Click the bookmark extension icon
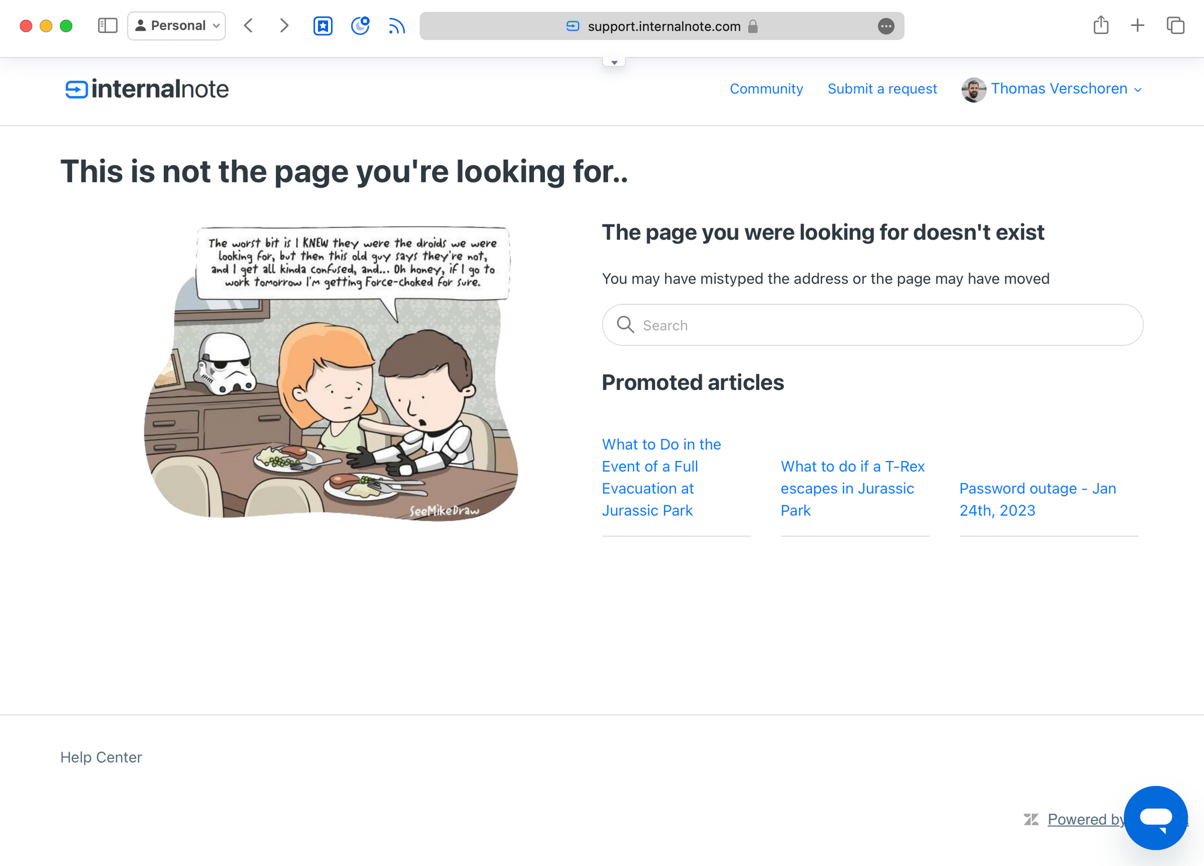1204x866 pixels. [x=323, y=26]
